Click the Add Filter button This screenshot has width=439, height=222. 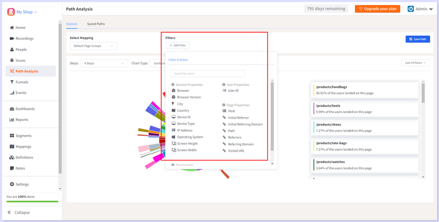click(x=177, y=45)
